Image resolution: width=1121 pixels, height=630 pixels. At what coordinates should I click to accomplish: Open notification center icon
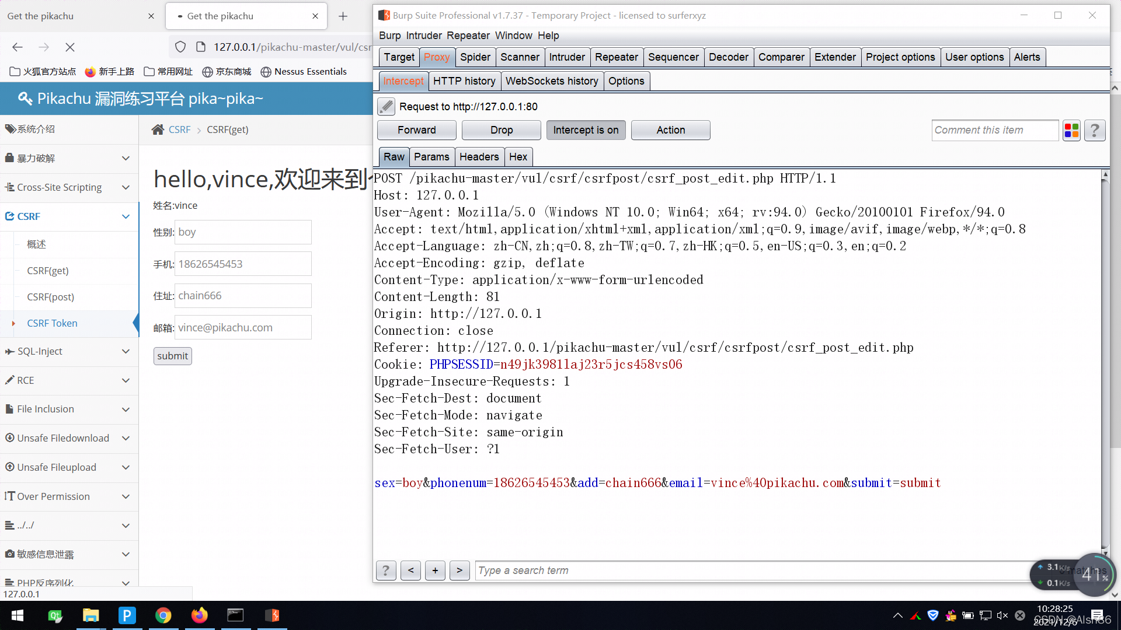[1097, 615]
